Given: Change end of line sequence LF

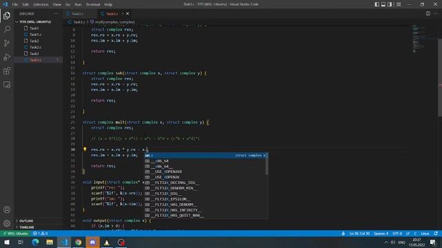Looking at the screenshot, I should (x=407, y=234).
